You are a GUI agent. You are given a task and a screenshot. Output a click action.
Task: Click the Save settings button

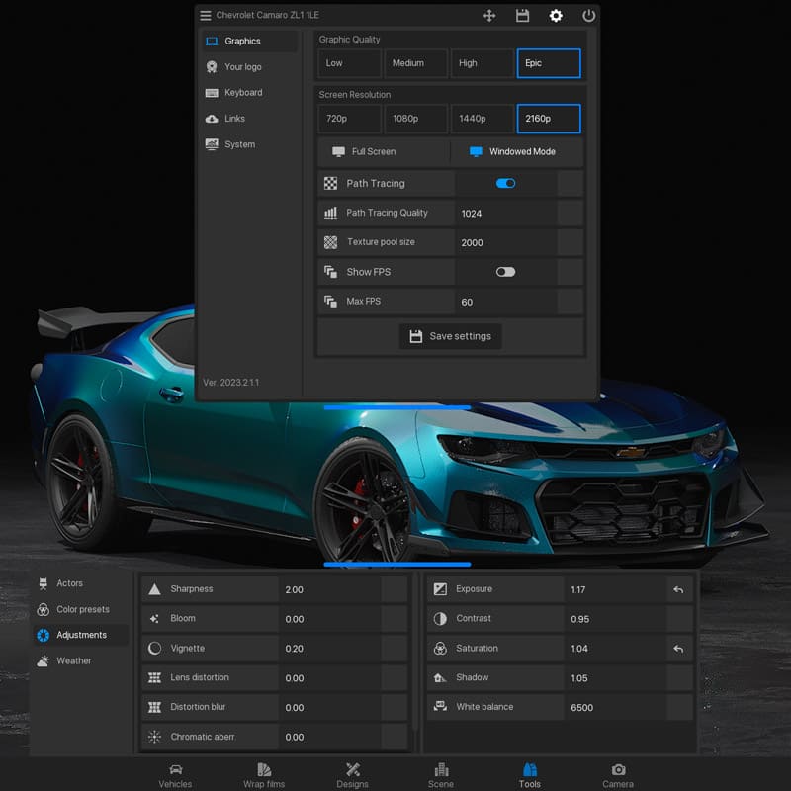tap(451, 336)
